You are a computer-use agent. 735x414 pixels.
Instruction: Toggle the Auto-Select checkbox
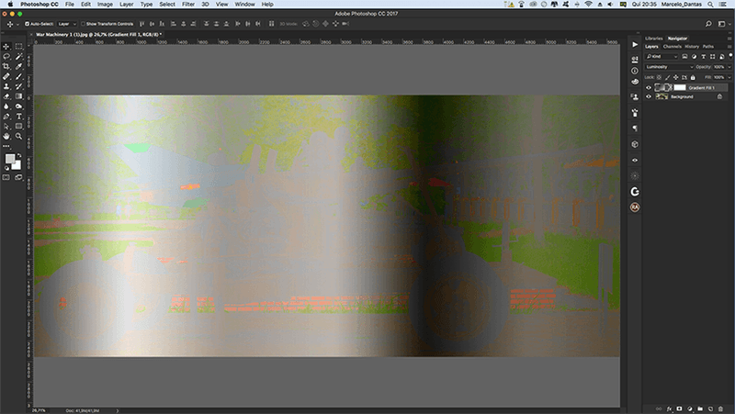(x=28, y=24)
